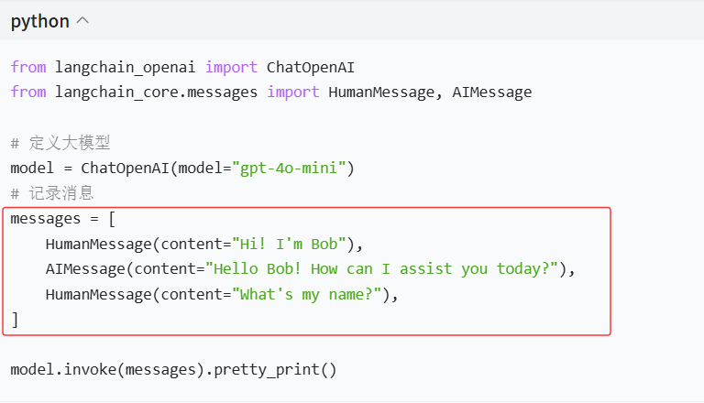Click the 定义大模型 comment line
The image size is (704, 403).
(x=60, y=143)
